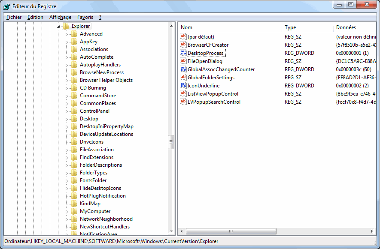The height and width of the screenshot is (249, 380).
Task: Expand the ControlPanel key arrow
Action: pyautogui.click(x=67, y=111)
